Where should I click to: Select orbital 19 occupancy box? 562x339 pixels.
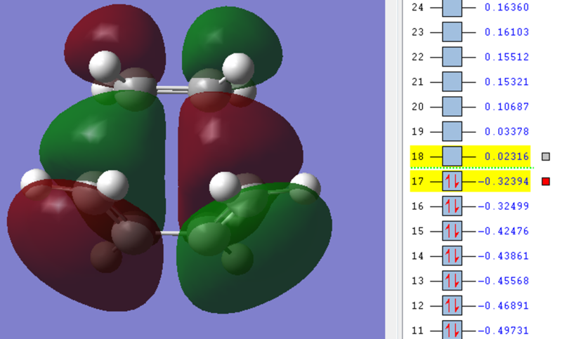452,132
